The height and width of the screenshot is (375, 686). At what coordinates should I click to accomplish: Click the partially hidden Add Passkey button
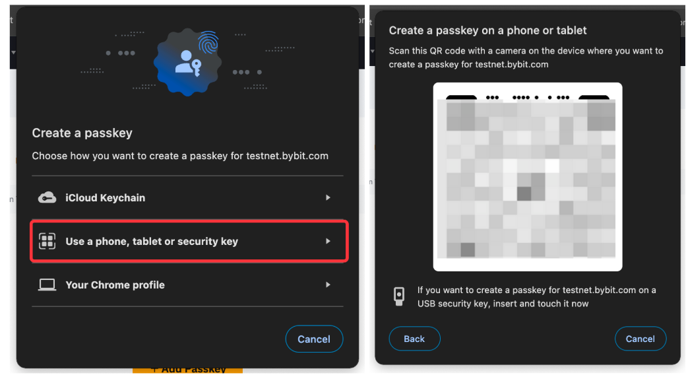(x=188, y=370)
